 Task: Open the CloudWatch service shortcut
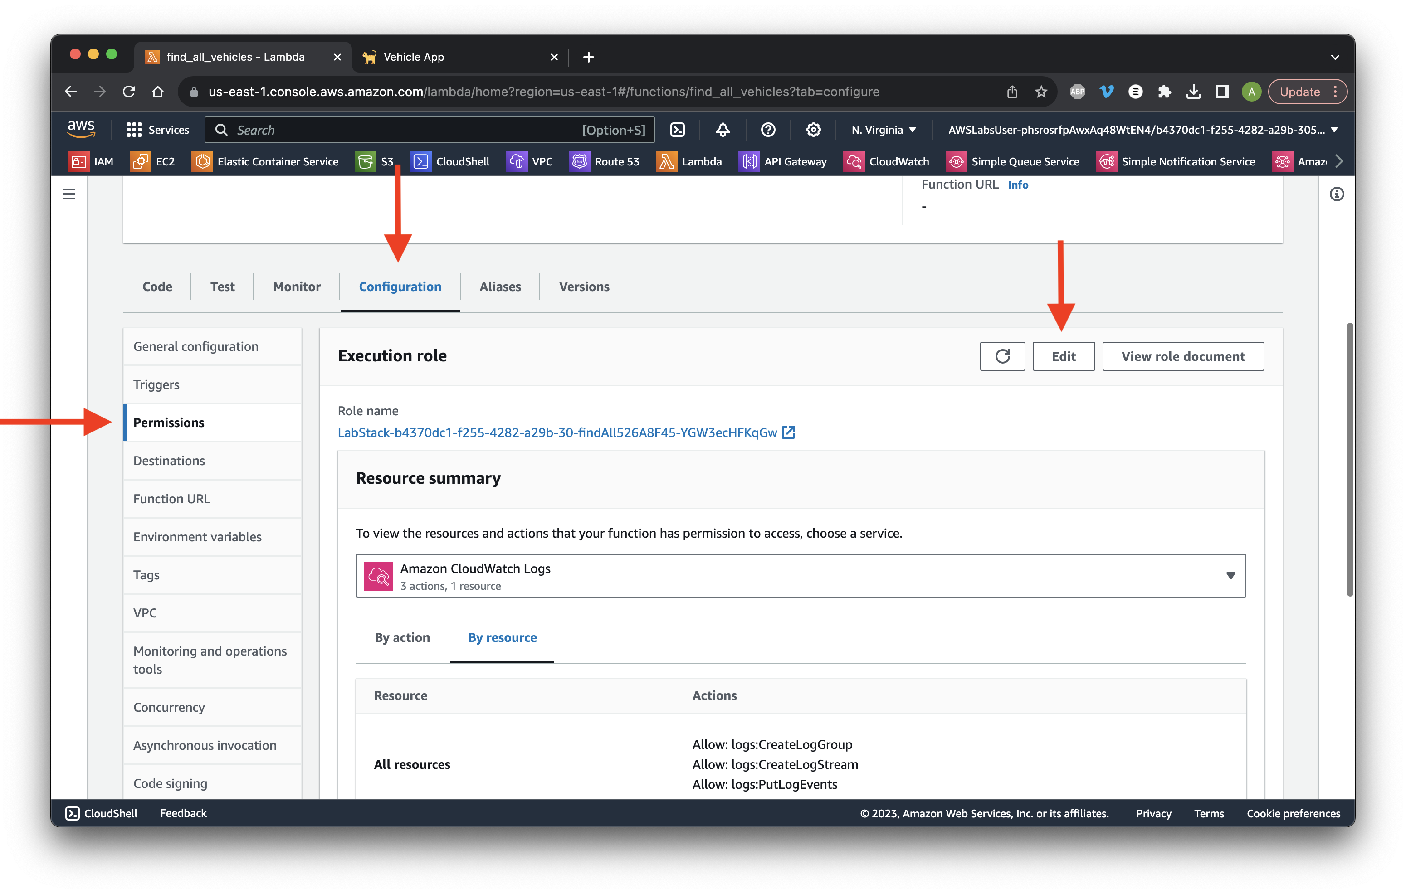click(x=886, y=162)
